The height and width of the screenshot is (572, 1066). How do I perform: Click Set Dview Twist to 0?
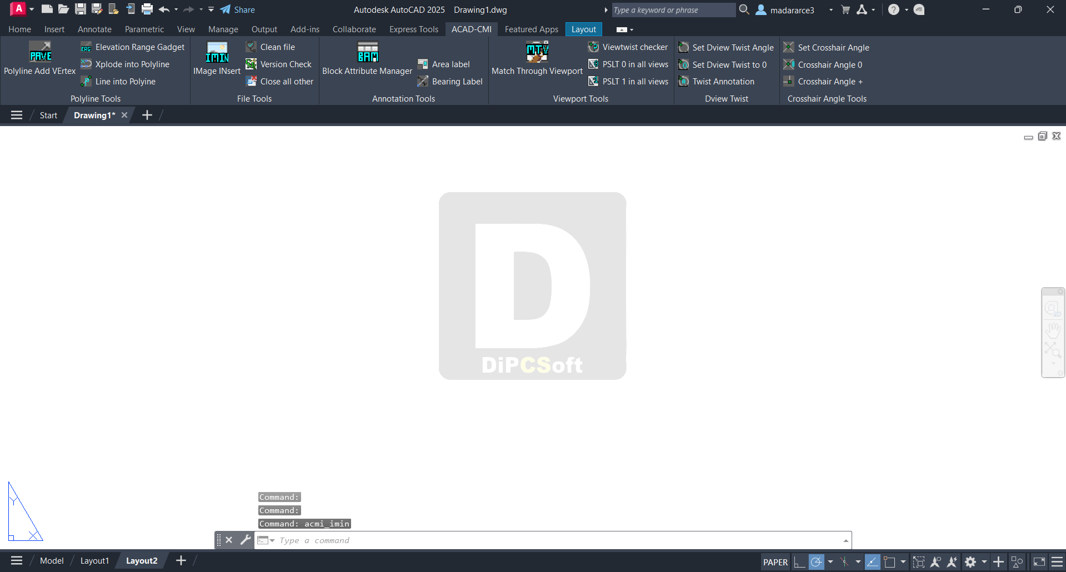click(x=723, y=65)
